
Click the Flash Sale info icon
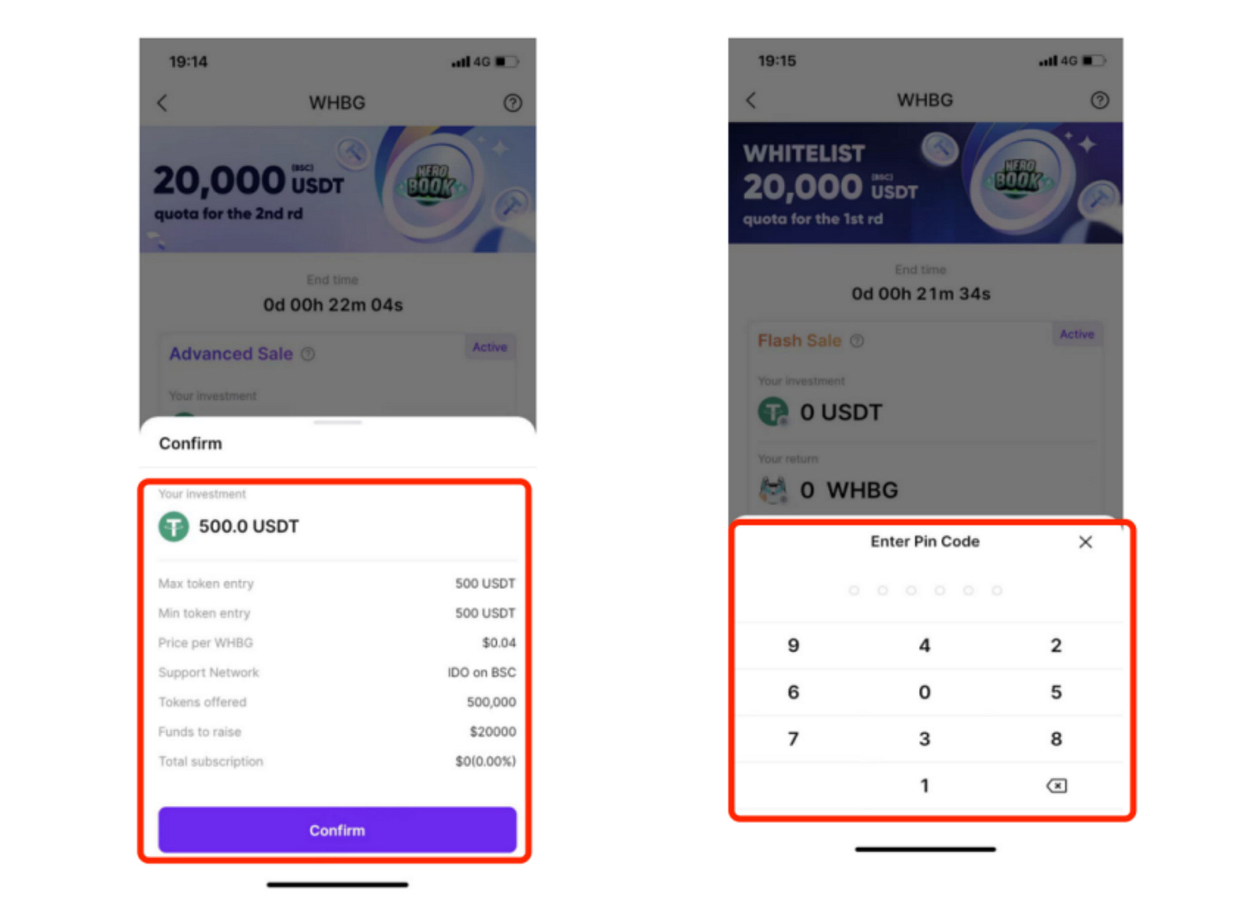(x=857, y=340)
